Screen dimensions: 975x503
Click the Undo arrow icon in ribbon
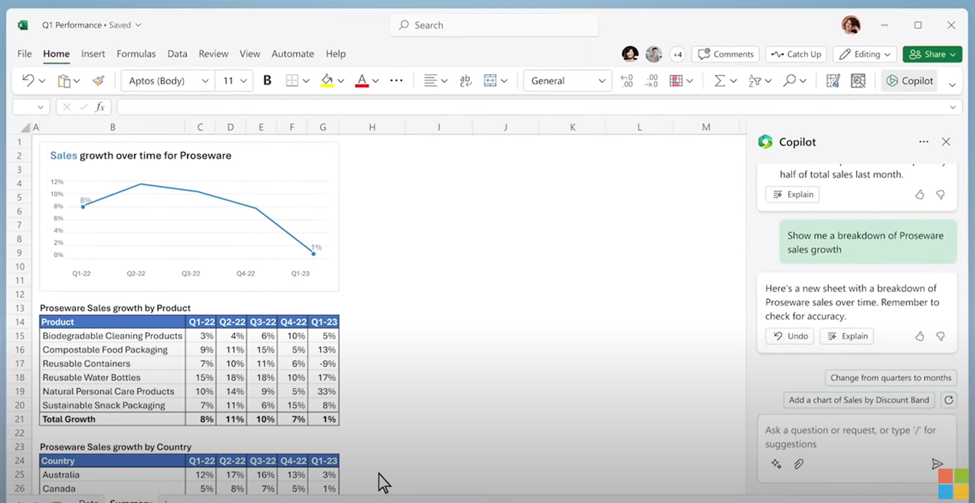click(28, 81)
